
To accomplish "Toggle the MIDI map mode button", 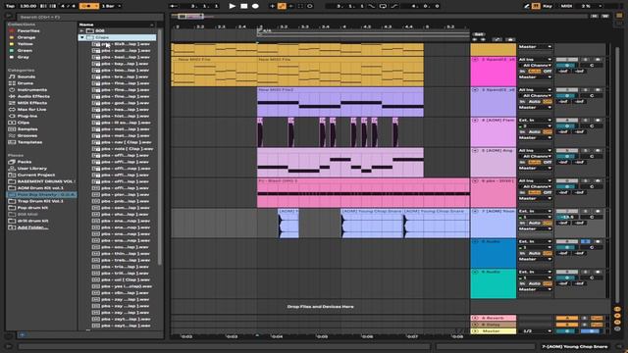I will point(566,6).
